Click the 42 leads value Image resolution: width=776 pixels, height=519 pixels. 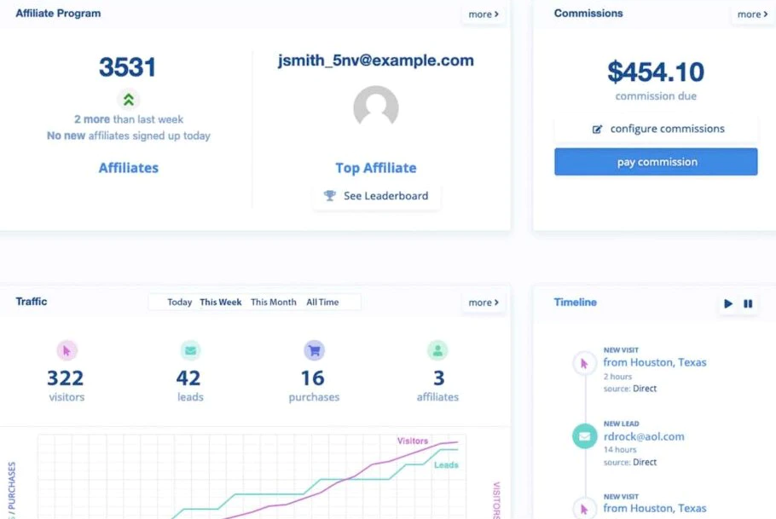pos(188,378)
